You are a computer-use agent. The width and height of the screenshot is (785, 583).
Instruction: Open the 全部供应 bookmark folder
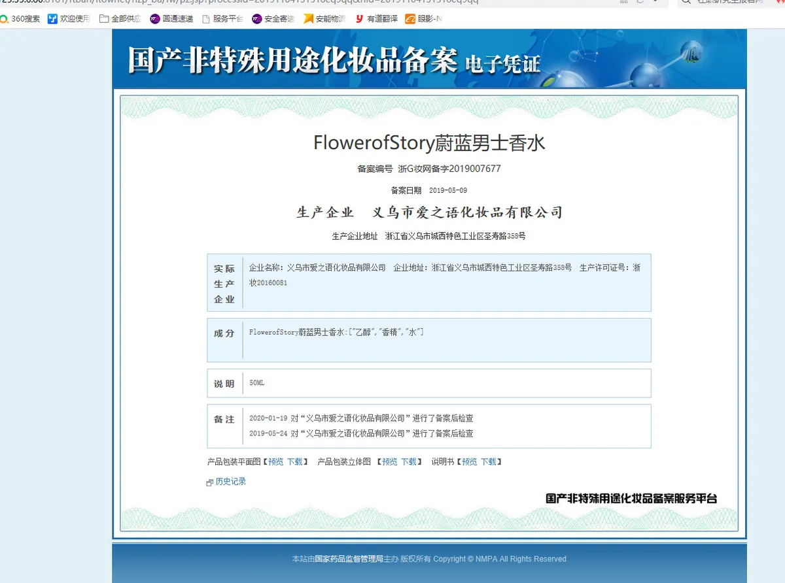tap(120, 19)
